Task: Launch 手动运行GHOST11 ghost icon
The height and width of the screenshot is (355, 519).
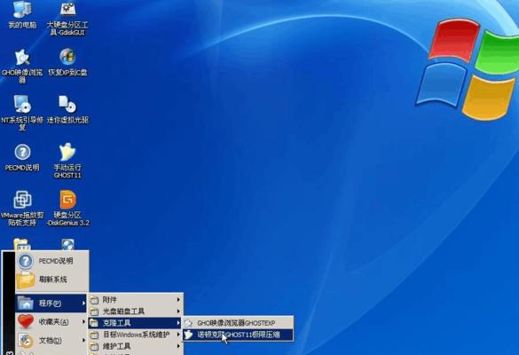Action: point(67,161)
